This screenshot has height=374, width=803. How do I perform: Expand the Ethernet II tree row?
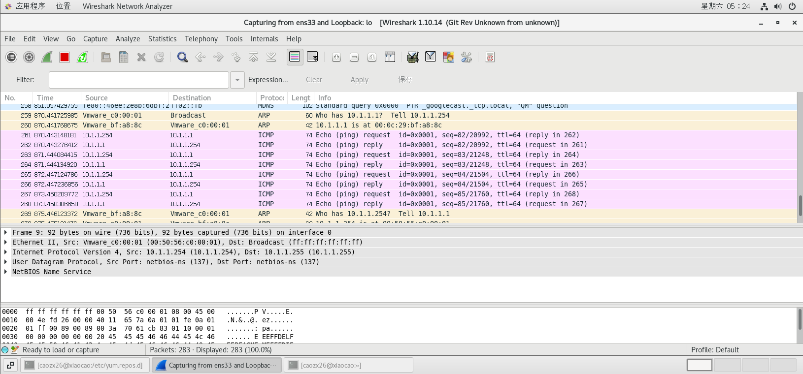click(x=5, y=242)
